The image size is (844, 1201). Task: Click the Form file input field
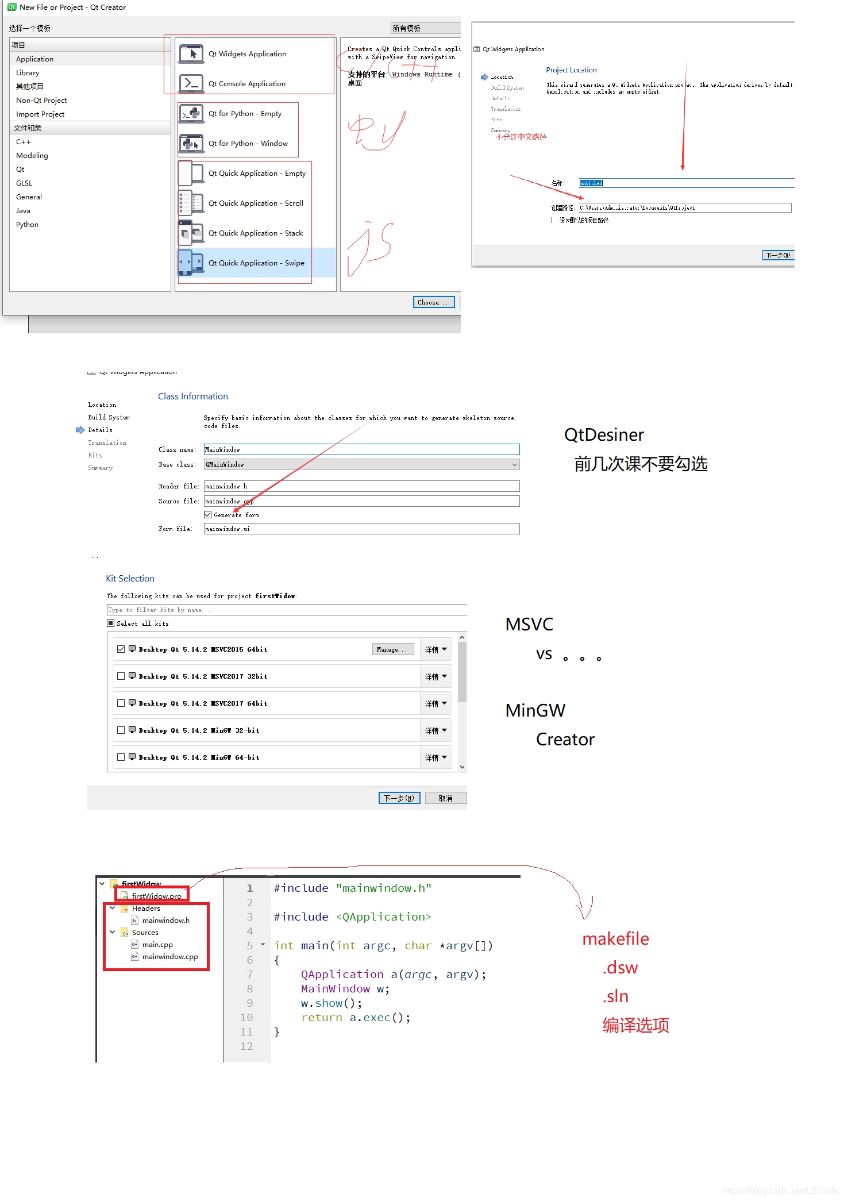coord(362,529)
